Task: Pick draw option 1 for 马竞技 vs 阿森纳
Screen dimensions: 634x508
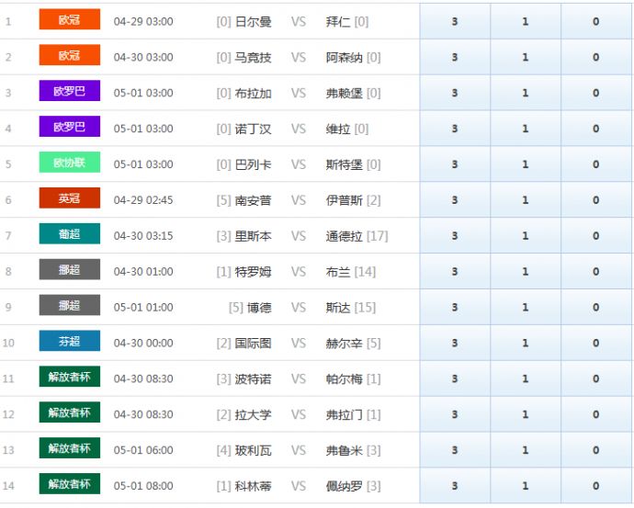Action: pyautogui.click(x=526, y=57)
